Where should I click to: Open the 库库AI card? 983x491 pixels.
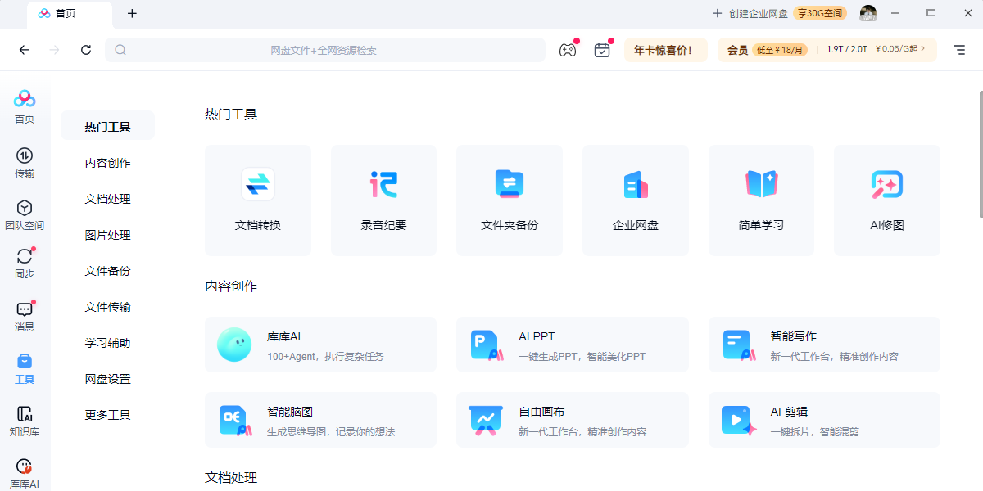click(x=320, y=345)
